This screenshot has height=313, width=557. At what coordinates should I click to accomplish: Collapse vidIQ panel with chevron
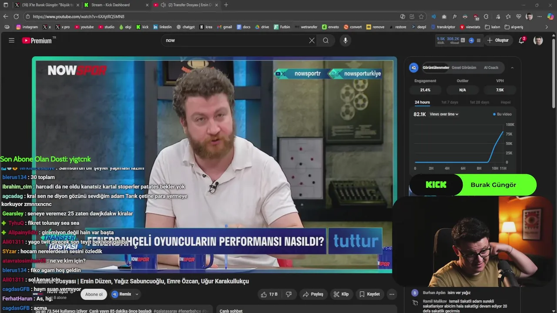point(512,68)
